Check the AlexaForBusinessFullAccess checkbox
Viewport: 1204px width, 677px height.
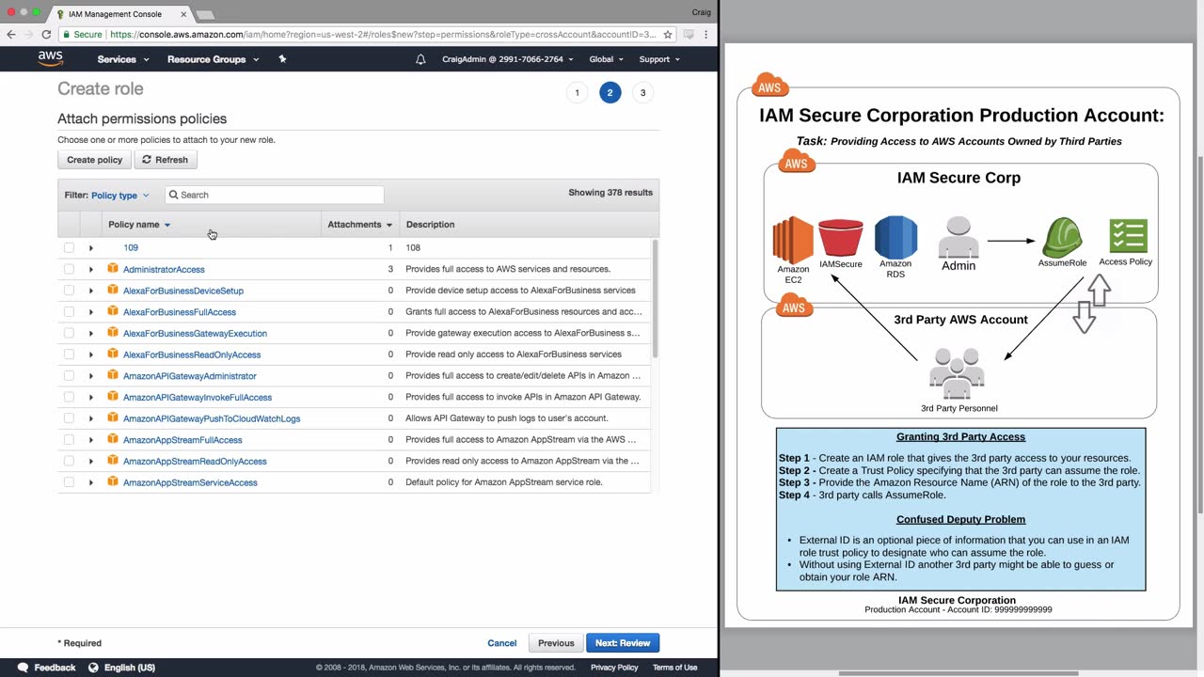(69, 311)
